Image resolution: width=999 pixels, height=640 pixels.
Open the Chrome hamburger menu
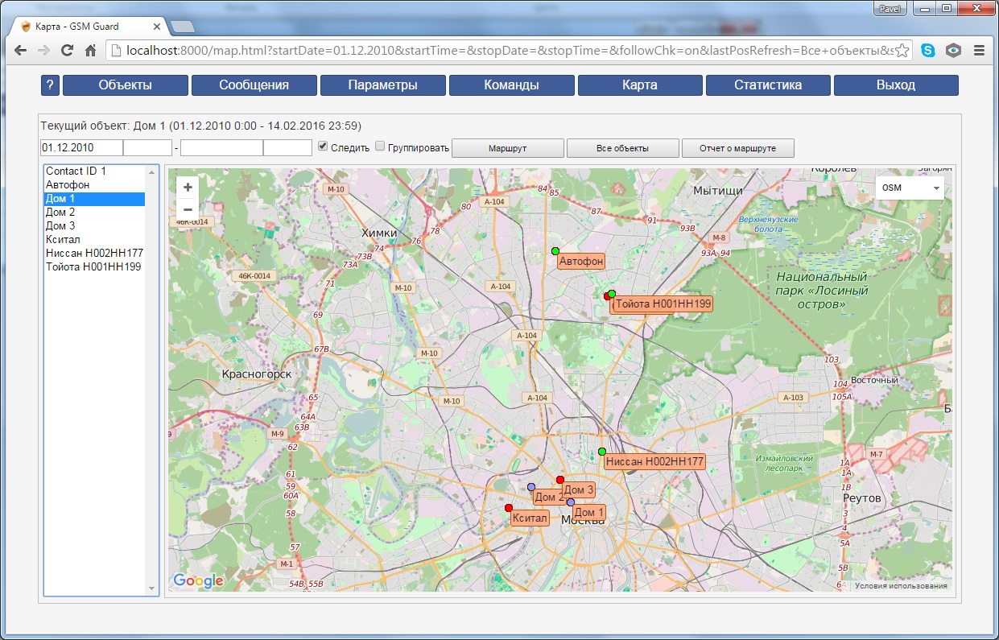click(980, 50)
